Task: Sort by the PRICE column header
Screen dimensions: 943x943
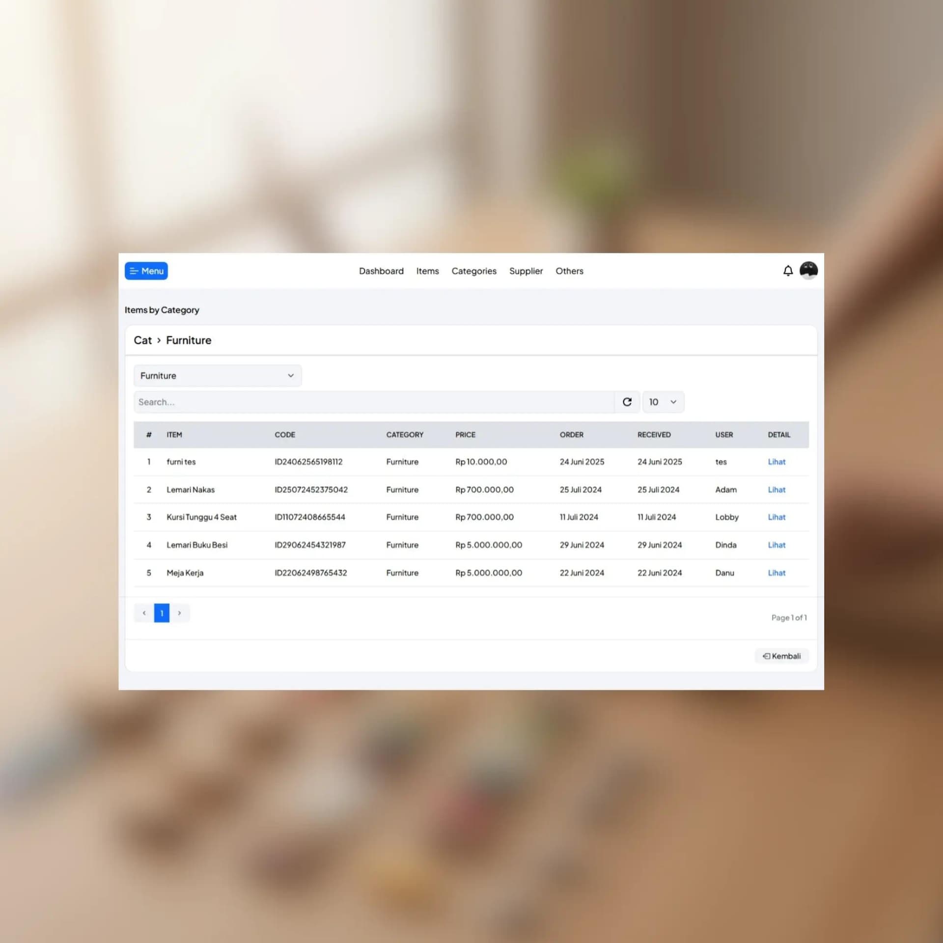Action: (x=465, y=435)
